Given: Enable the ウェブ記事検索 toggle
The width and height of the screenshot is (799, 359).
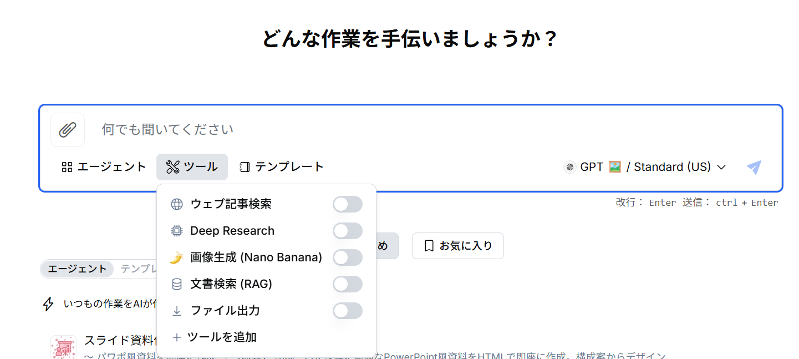Looking at the screenshot, I should click(348, 204).
